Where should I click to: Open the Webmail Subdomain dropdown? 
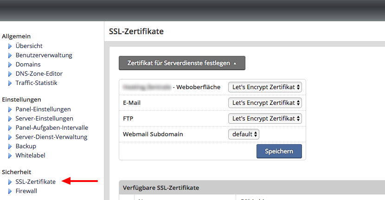point(244,134)
